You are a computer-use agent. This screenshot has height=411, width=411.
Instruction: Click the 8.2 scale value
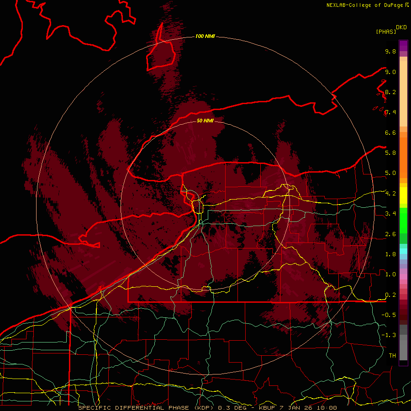tap(390, 92)
